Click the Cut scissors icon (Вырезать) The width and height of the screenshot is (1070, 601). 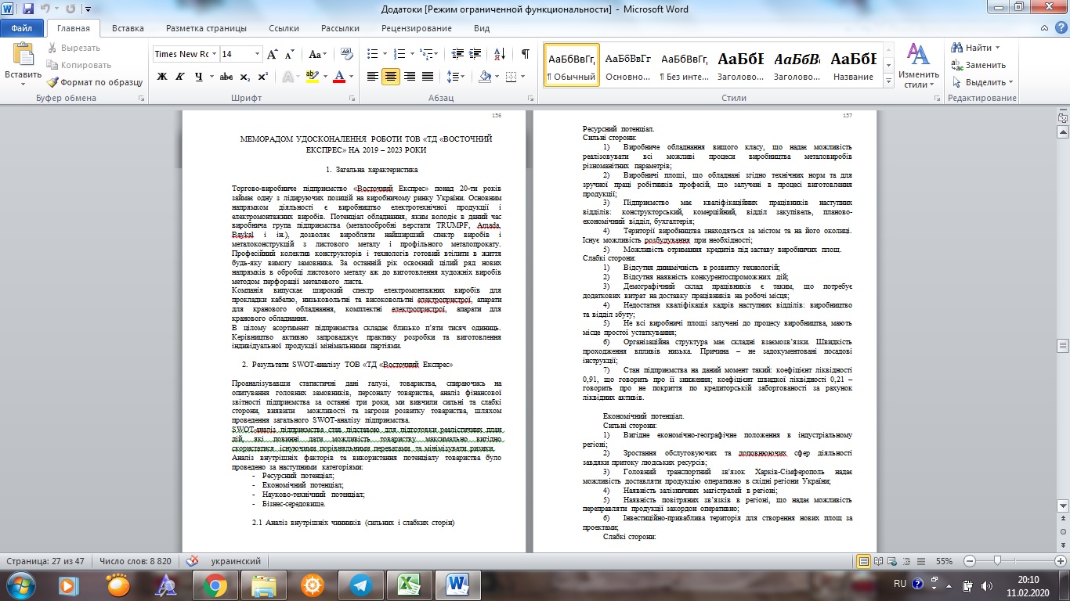52,48
